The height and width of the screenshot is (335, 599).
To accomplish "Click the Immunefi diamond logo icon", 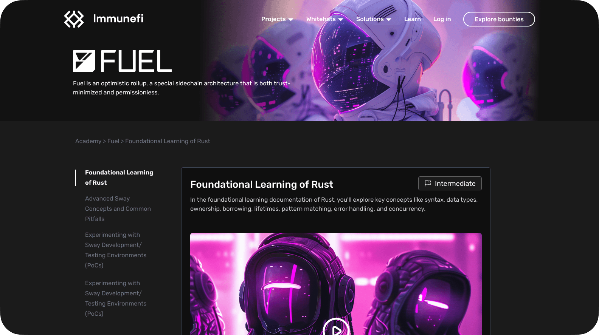I will point(74,19).
